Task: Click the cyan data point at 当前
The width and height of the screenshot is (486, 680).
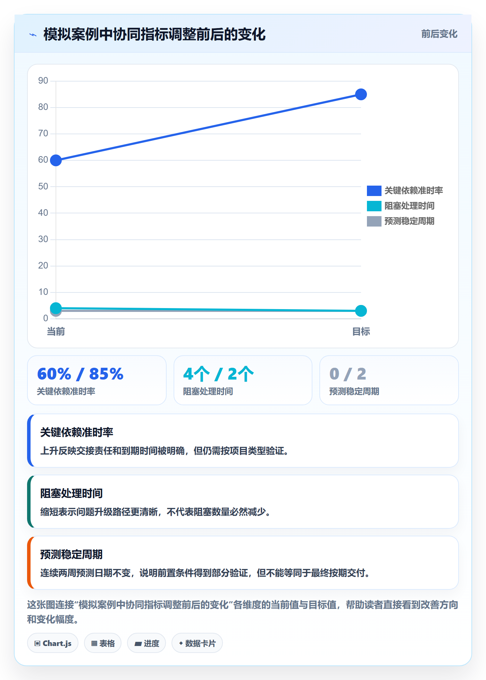Action: [x=56, y=308]
